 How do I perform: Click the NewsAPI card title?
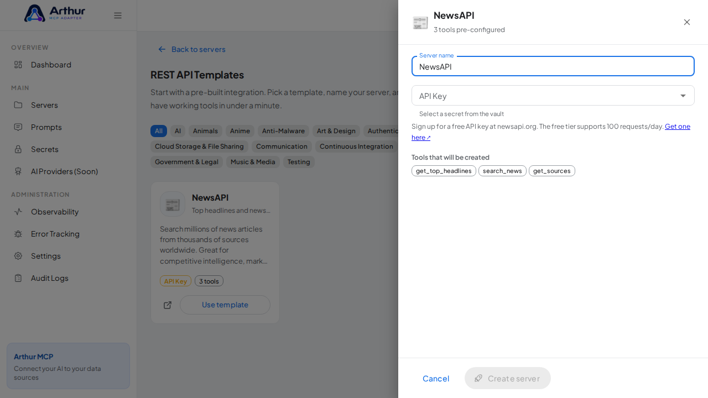pos(210,197)
